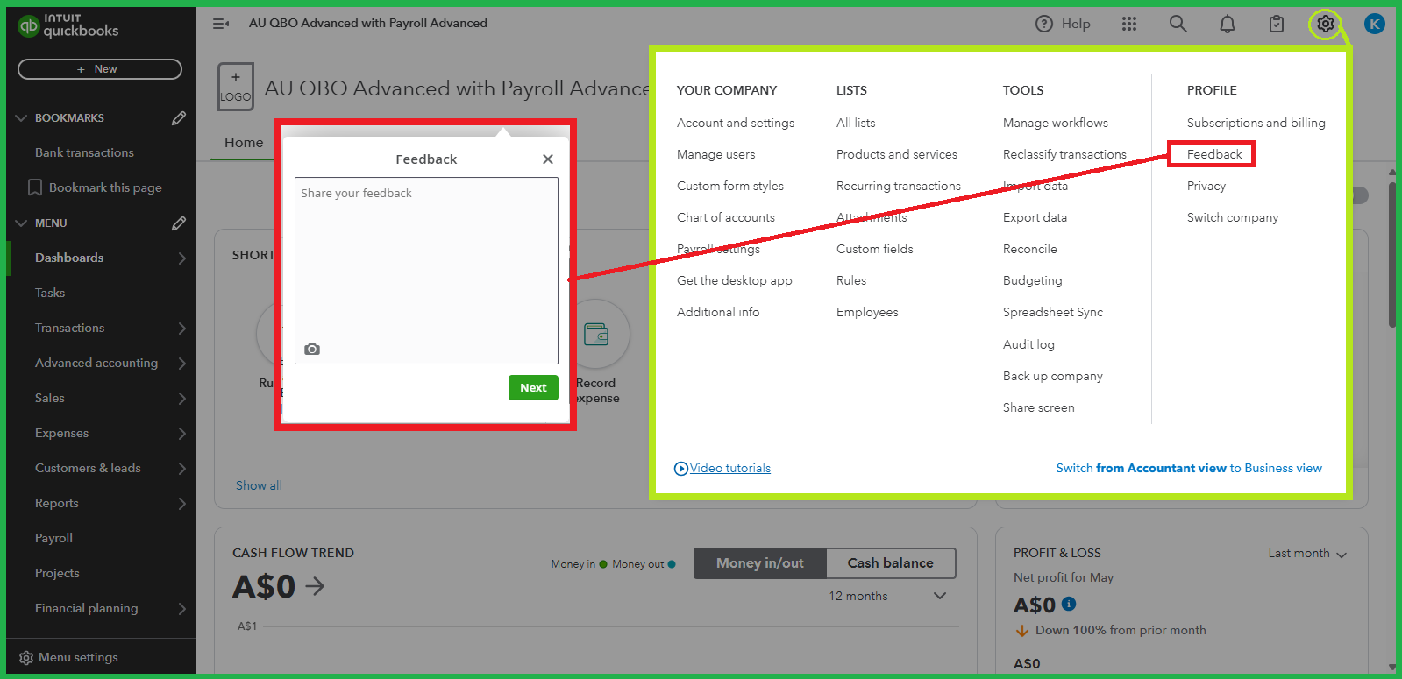Click the Profit & Loss info icon
The height and width of the screenshot is (679, 1402).
click(x=1069, y=604)
